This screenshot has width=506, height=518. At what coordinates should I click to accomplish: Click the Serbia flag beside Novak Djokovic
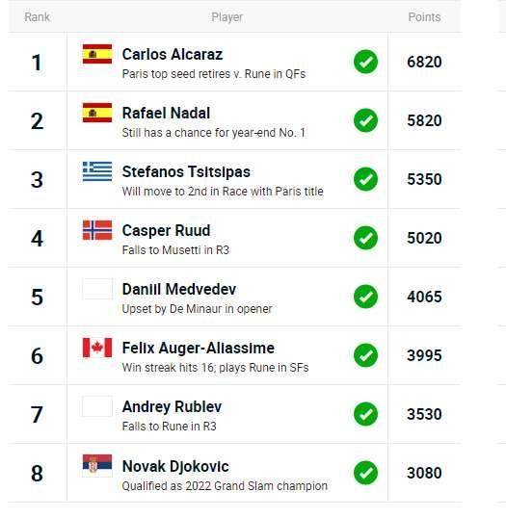pos(97,465)
